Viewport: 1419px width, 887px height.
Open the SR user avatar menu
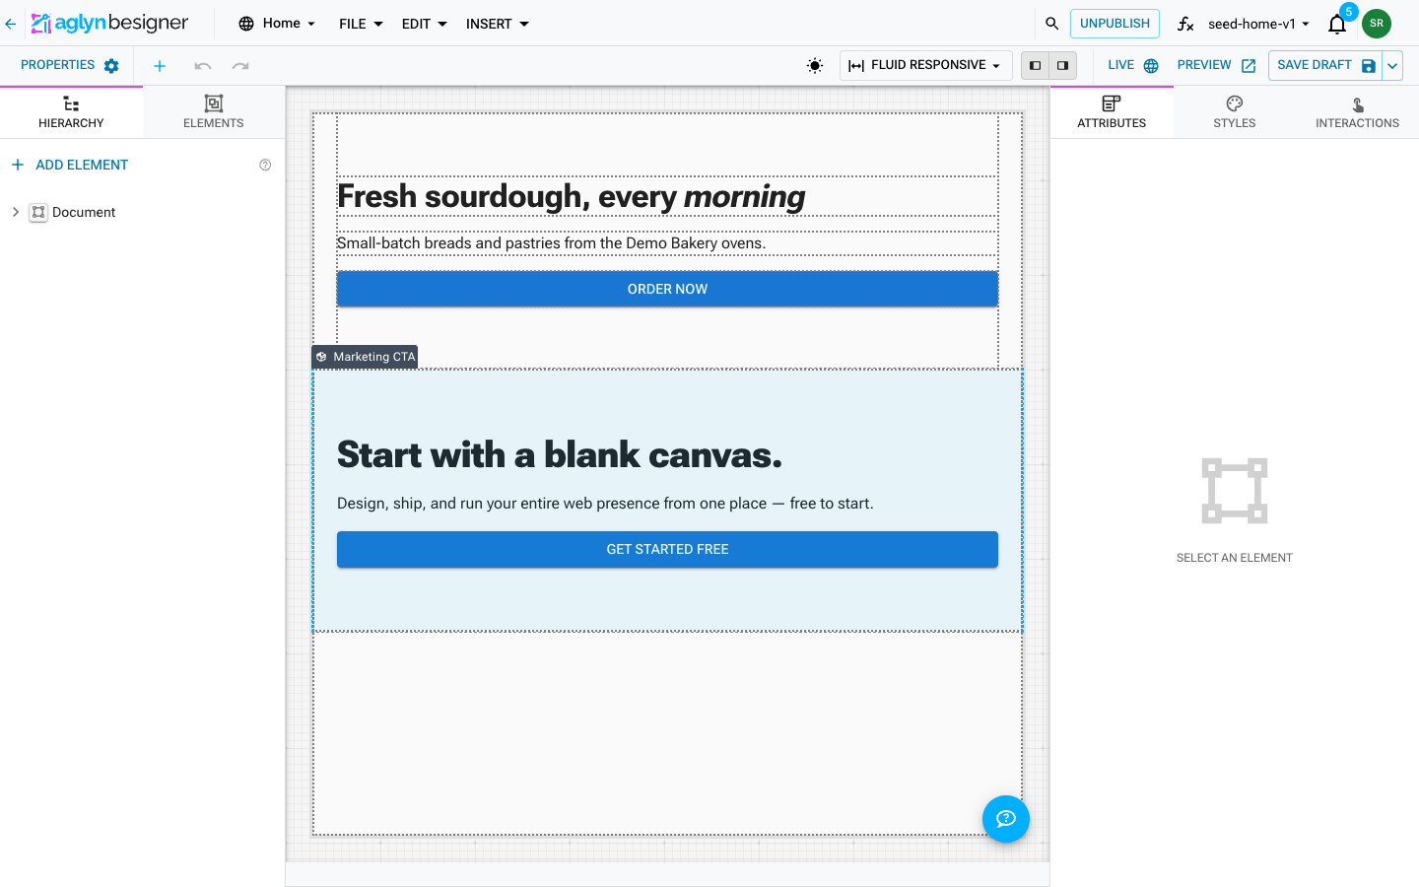tap(1377, 24)
